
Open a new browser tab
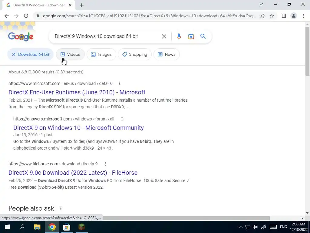(82, 5)
